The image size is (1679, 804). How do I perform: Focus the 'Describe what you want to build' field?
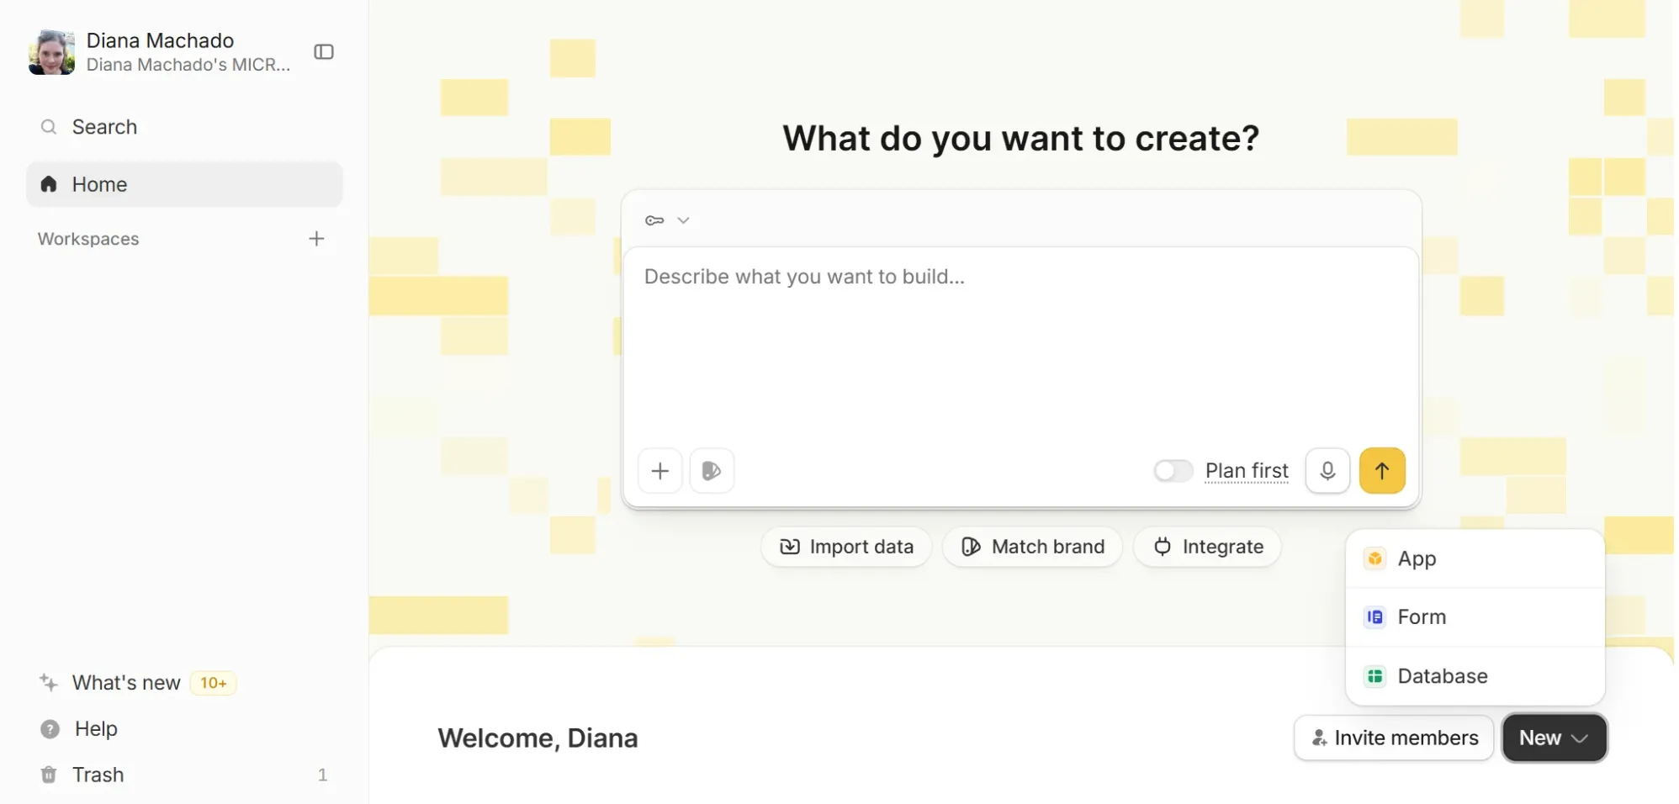coord(1021,345)
